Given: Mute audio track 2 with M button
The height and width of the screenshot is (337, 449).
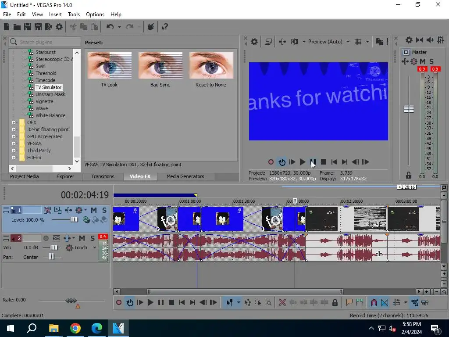Looking at the screenshot, I should pyautogui.click(x=82, y=238).
